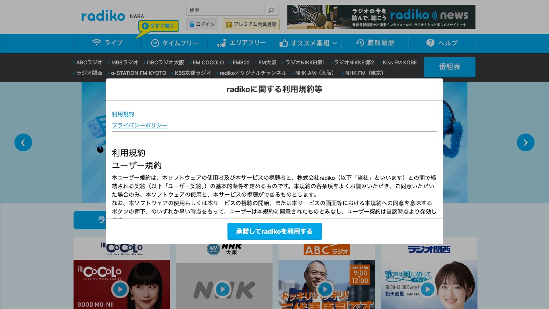Open the 番組表 button

[450, 67]
